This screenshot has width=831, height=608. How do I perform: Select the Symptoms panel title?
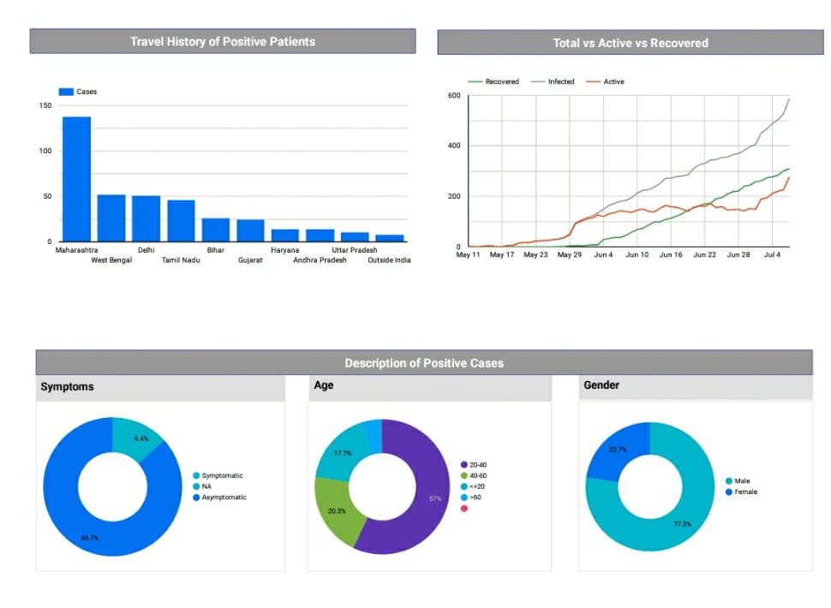68,386
